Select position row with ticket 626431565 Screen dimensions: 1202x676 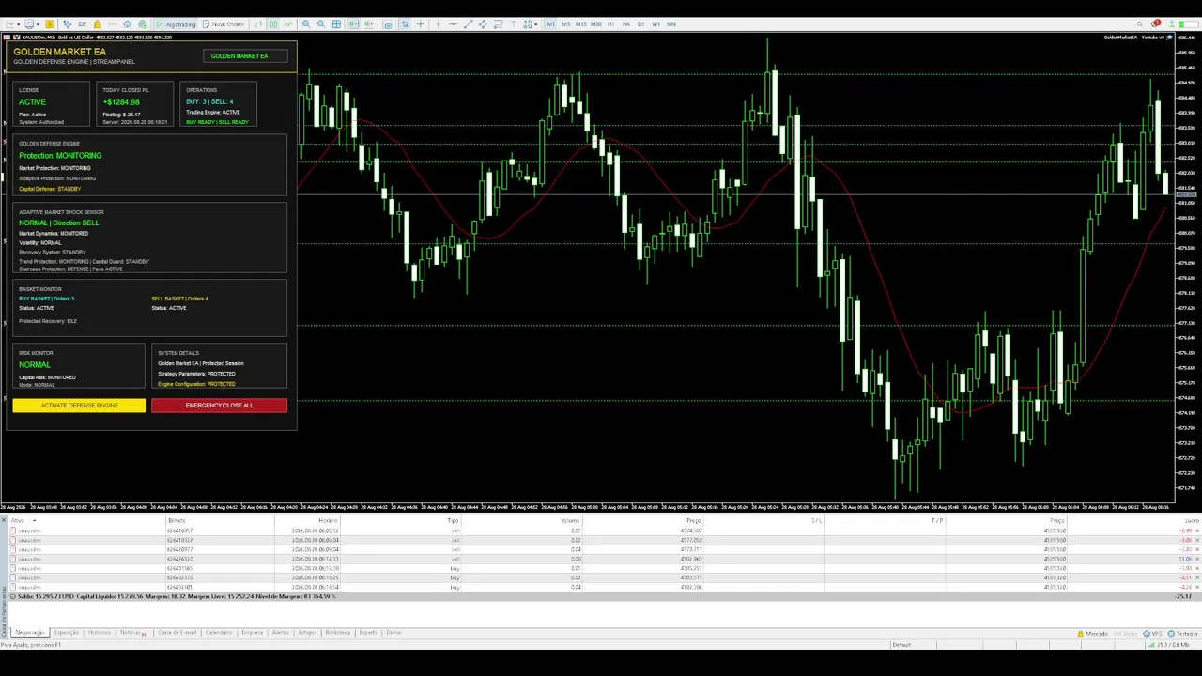606,568
